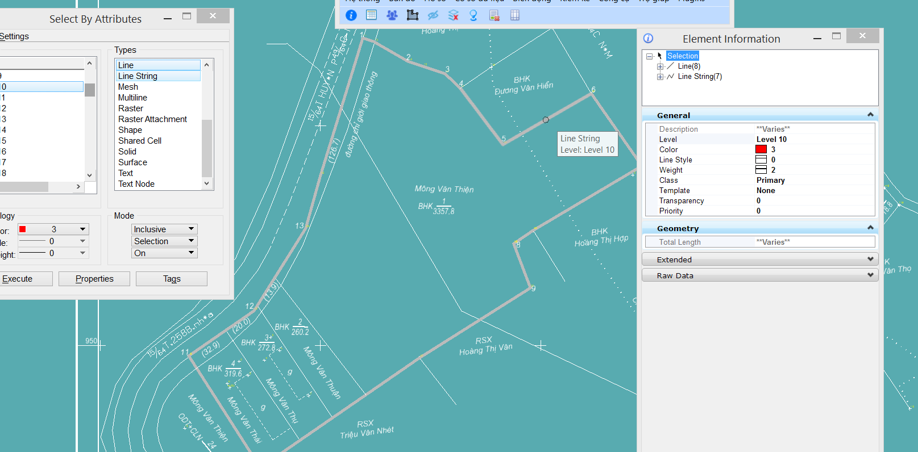This screenshot has height=452, width=918.
Task: Click the crossed-out eye hide icon
Action: tap(433, 15)
